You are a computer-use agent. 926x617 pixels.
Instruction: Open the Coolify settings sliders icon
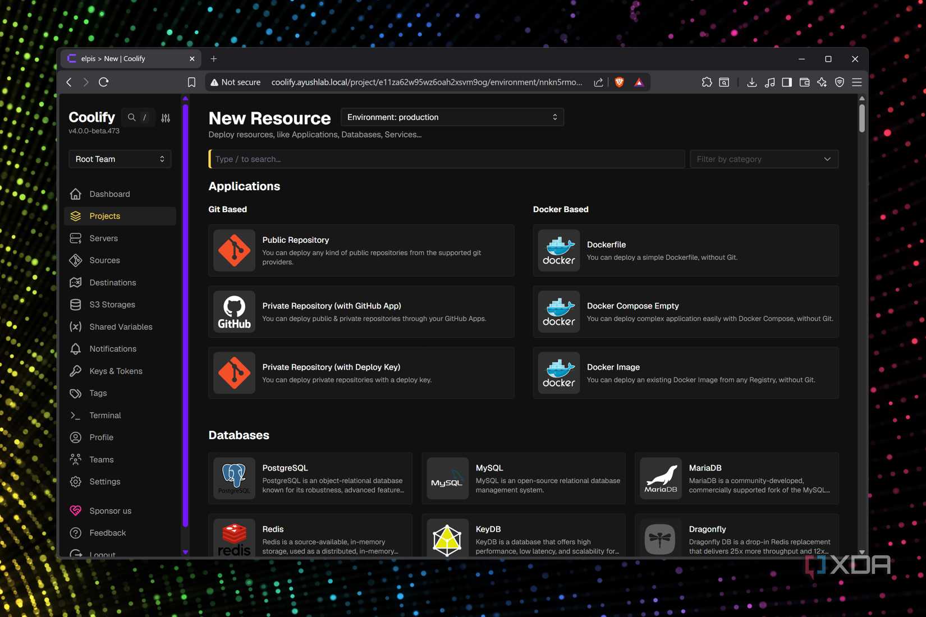point(166,118)
